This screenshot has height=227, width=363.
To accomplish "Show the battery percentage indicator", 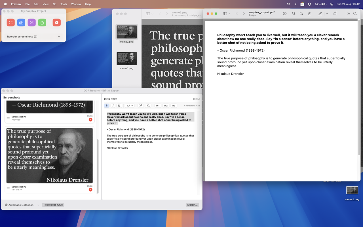I will coord(317,4).
